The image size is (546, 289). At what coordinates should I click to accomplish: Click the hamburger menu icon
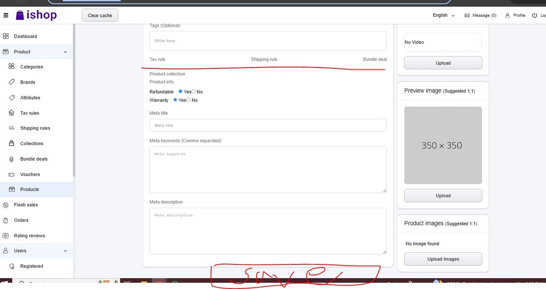5,15
